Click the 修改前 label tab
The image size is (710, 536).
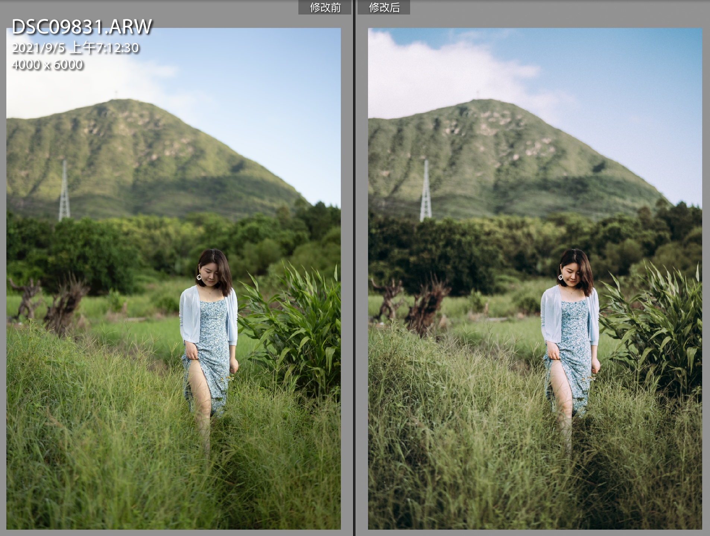coord(325,7)
